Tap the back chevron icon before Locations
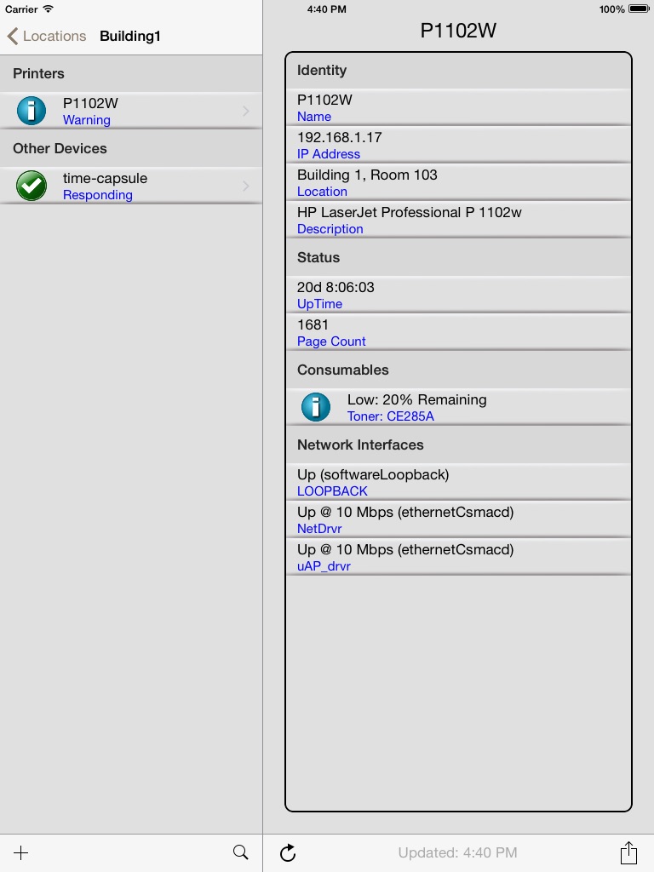 pyautogui.click(x=12, y=36)
